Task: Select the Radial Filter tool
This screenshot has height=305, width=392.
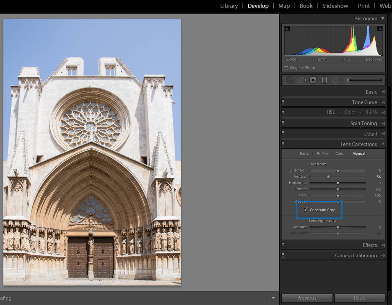Action: [x=336, y=80]
